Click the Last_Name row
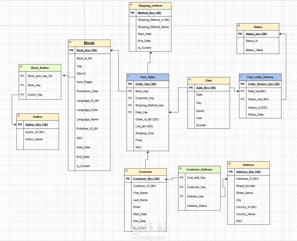The width and height of the screenshot is (297, 241). click(145, 200)
